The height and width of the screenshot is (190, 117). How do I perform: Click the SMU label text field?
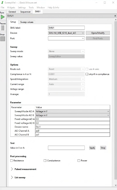click(66, 28)
